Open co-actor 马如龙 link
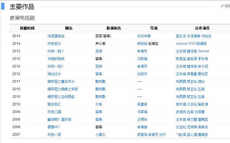The image size is (230, 143). [x=206, y=36]
